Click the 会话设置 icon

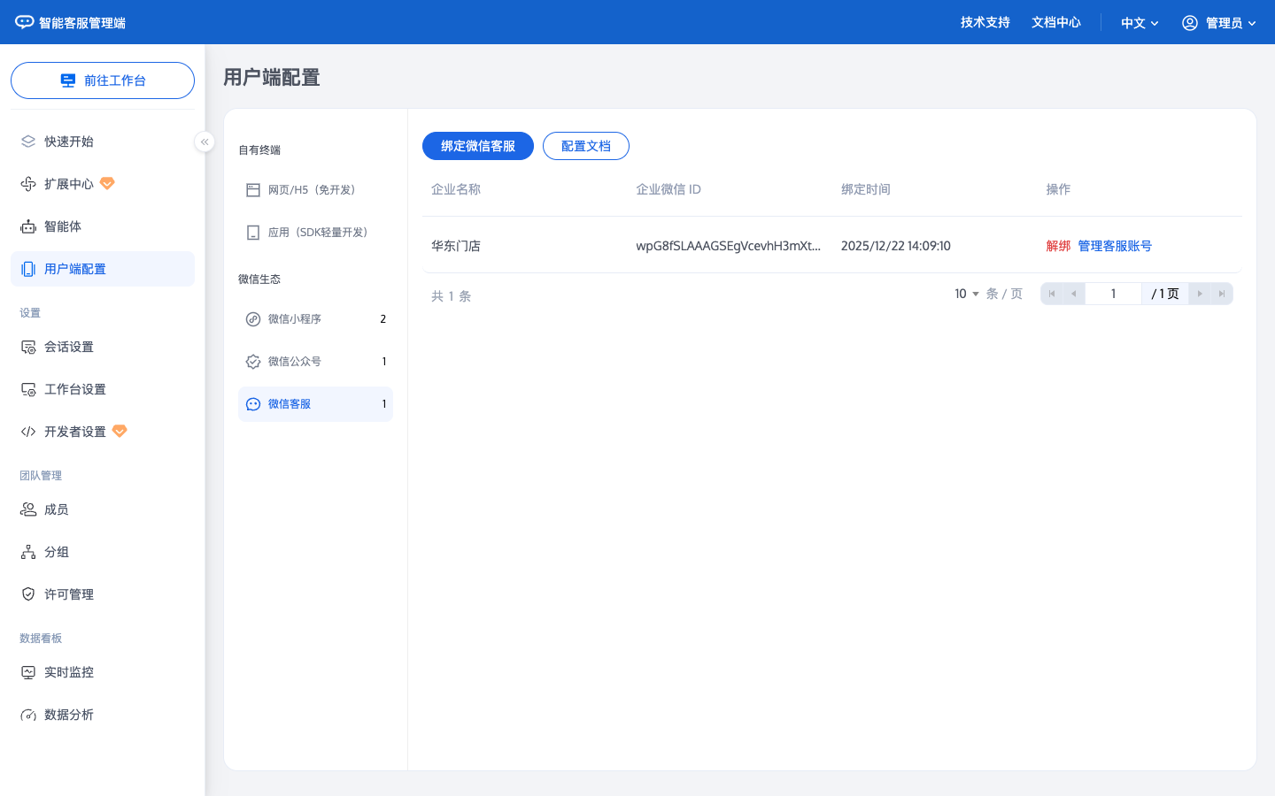coord(28,347)
